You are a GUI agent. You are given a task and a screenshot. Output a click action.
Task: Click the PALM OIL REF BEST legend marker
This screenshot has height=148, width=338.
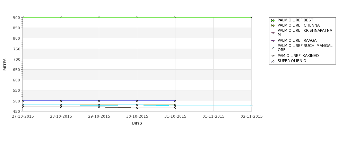pos(272,20)
